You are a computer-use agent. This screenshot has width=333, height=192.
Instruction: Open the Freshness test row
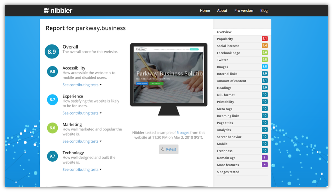[x=242, y=151]
